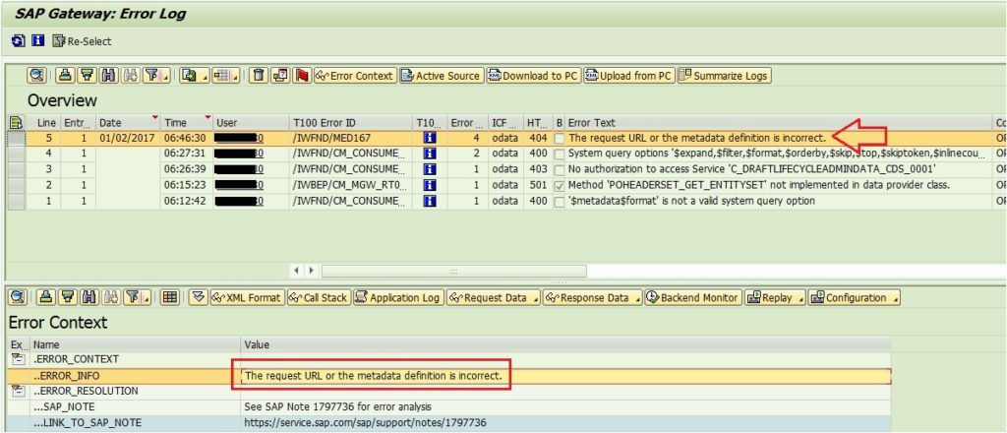The height and width of the screenshot is (433, 1007).
Task: Click info icon in the /IWBEP/CM_MGW_RT row
Action: [430, 185]
